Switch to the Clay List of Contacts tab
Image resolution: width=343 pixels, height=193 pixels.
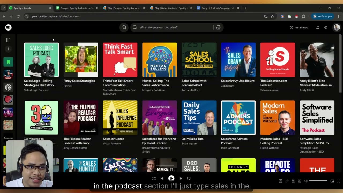171,8
